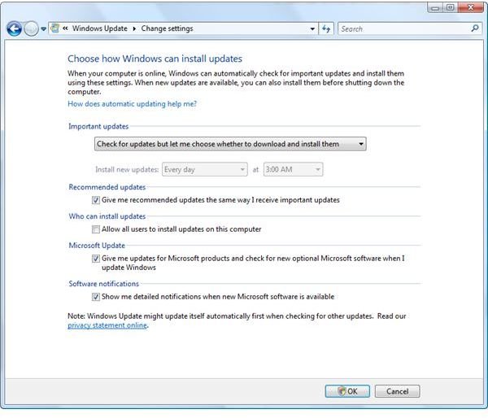
Task: Uncheck Give me updates for Microsoft products
Action: click(95, 259)
